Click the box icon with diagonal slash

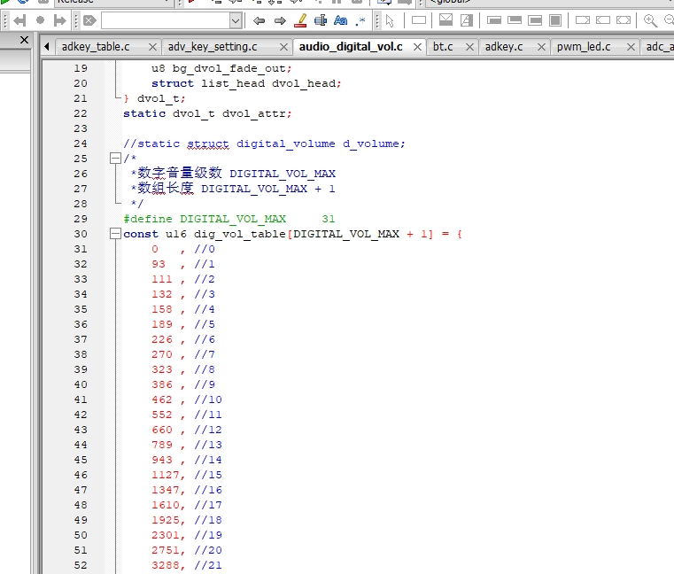pos(467,19)
